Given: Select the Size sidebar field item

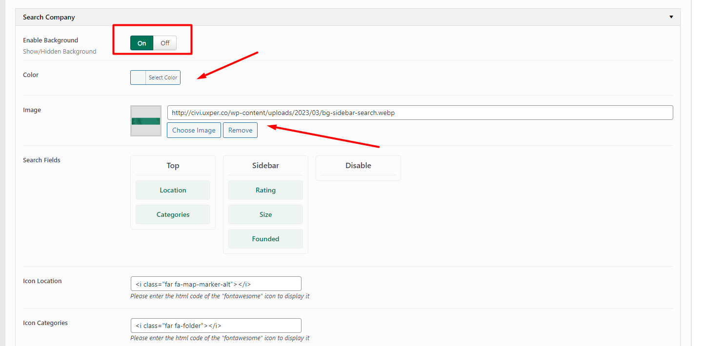Looking at the screenshot, I should pos(265,214).
